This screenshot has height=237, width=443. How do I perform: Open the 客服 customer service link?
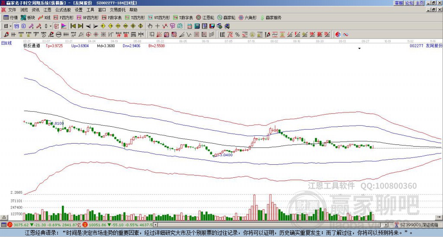coord(398,3)
